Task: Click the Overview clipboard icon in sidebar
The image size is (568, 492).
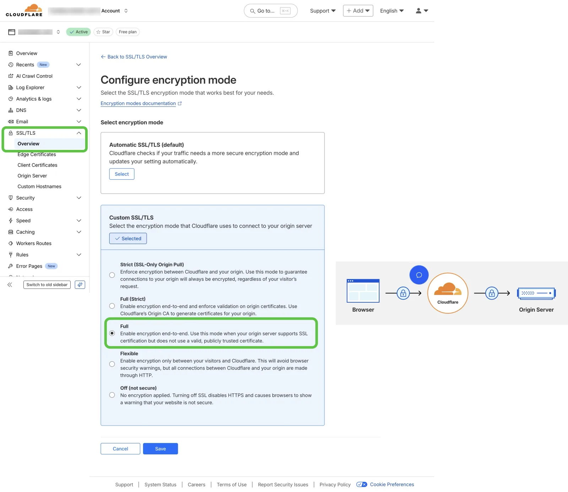Action: tap(11, 53)
